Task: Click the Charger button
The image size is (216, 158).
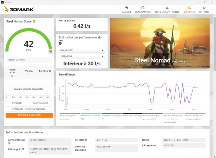Action: [17, 103]
